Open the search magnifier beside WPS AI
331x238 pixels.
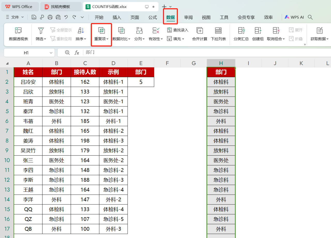(310, 17)
